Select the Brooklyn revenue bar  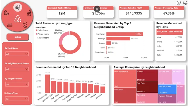[118, 39]
